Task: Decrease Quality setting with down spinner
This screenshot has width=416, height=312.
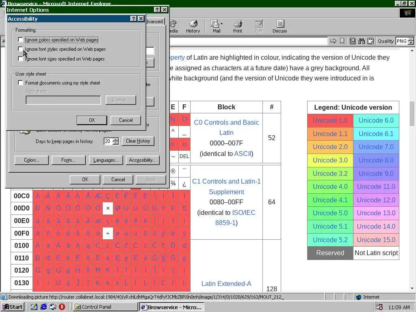Action: point(411,43)
